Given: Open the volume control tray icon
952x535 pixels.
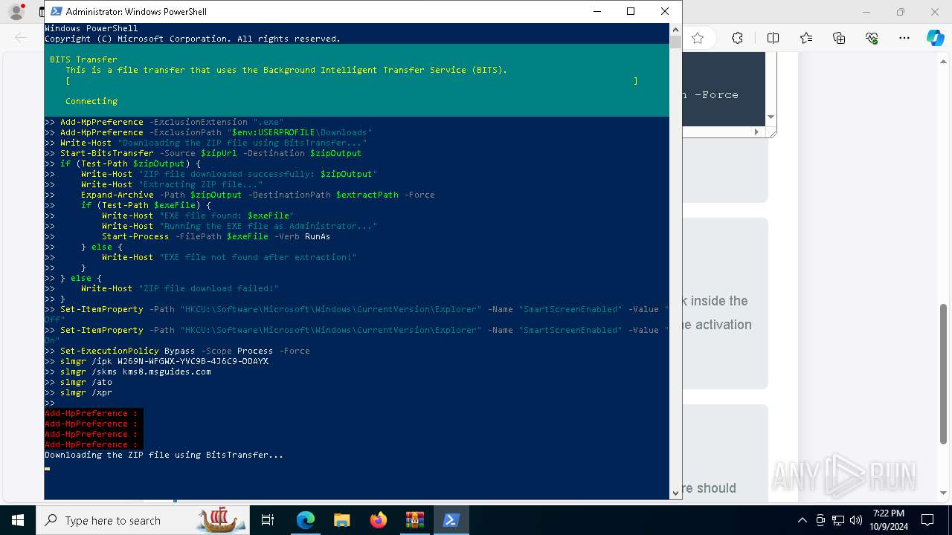Looking at the screenshot, I should [x=856, y=520].
